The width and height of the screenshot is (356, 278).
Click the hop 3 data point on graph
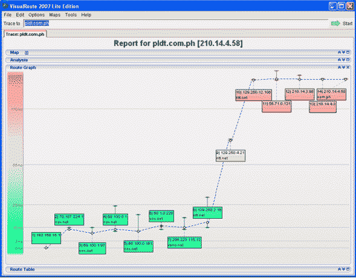click(x=92, y=233)
